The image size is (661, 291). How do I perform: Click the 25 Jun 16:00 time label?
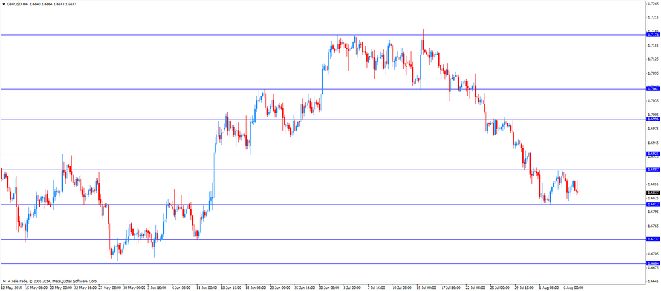(x=305, y=288)
